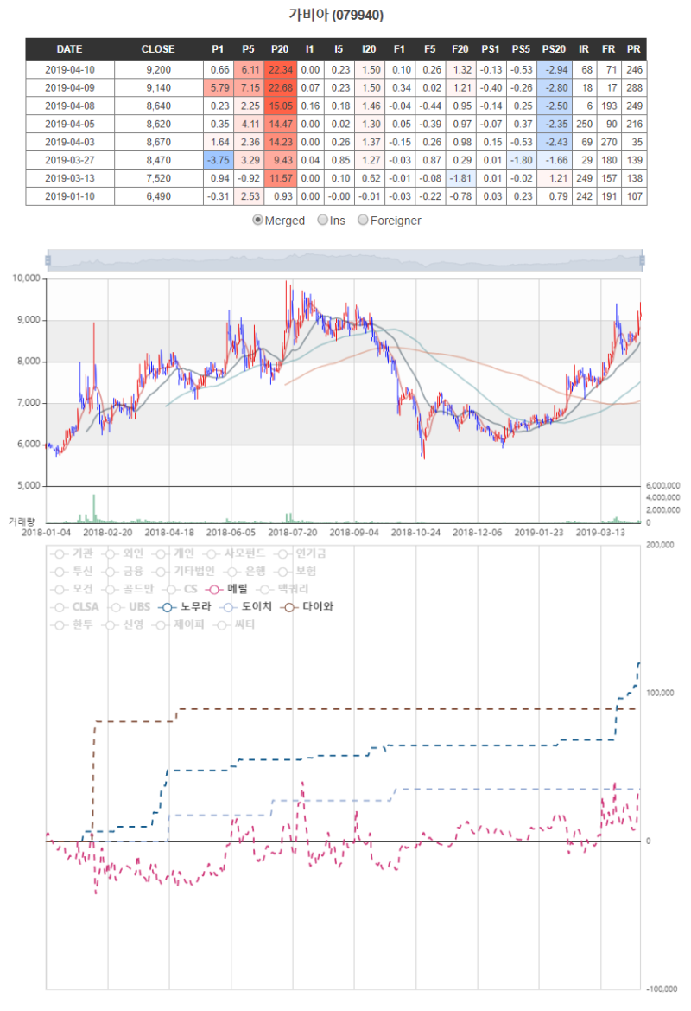Click the DATE column header

(70, 49)
